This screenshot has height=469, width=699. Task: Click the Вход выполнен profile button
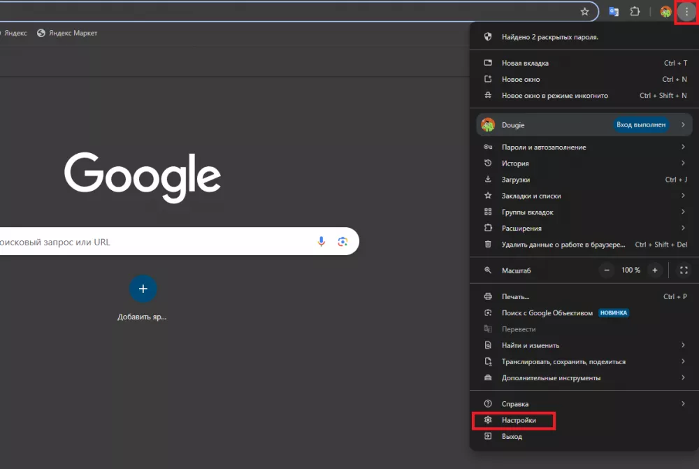click(x=640, y=125)
